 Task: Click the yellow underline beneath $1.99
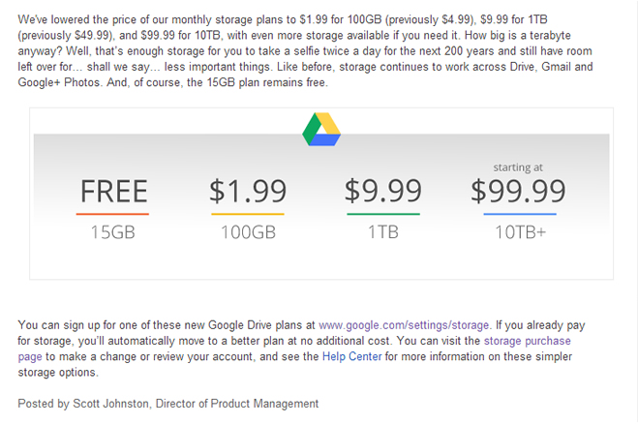click(x=248, y=214)
